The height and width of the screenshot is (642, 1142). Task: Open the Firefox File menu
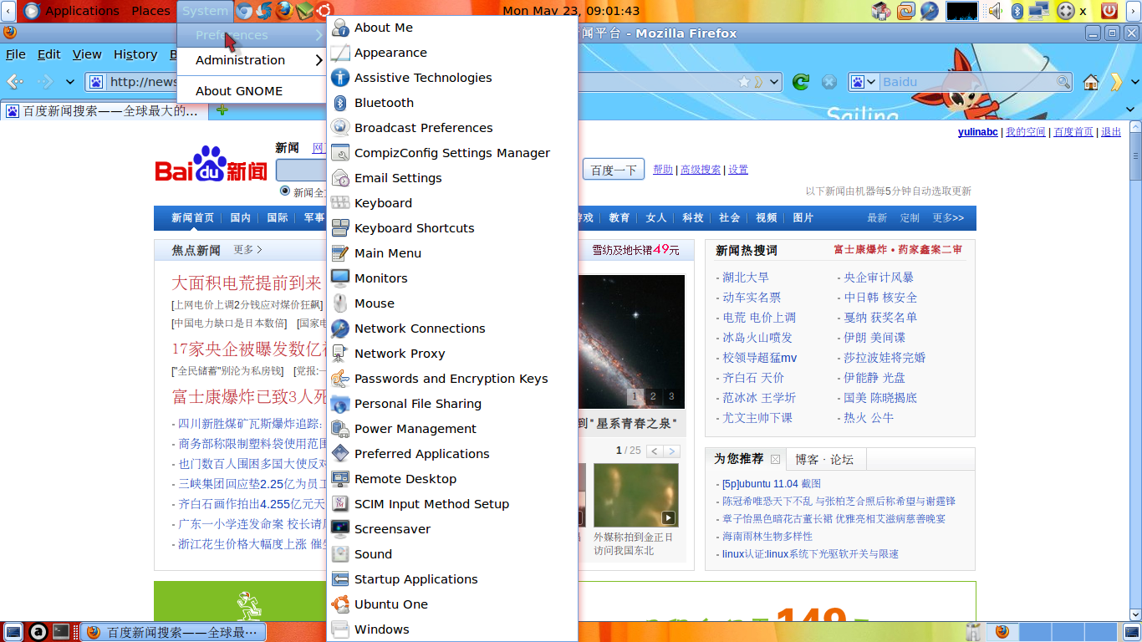point(16,54)
